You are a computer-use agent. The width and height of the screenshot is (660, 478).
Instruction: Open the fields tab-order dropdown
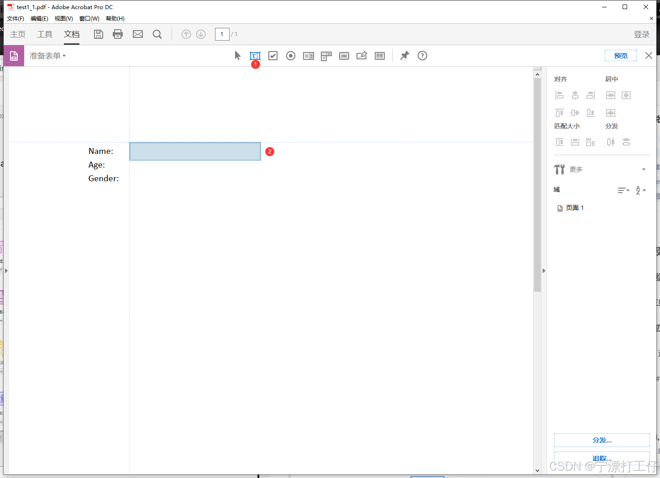(623, 190)
